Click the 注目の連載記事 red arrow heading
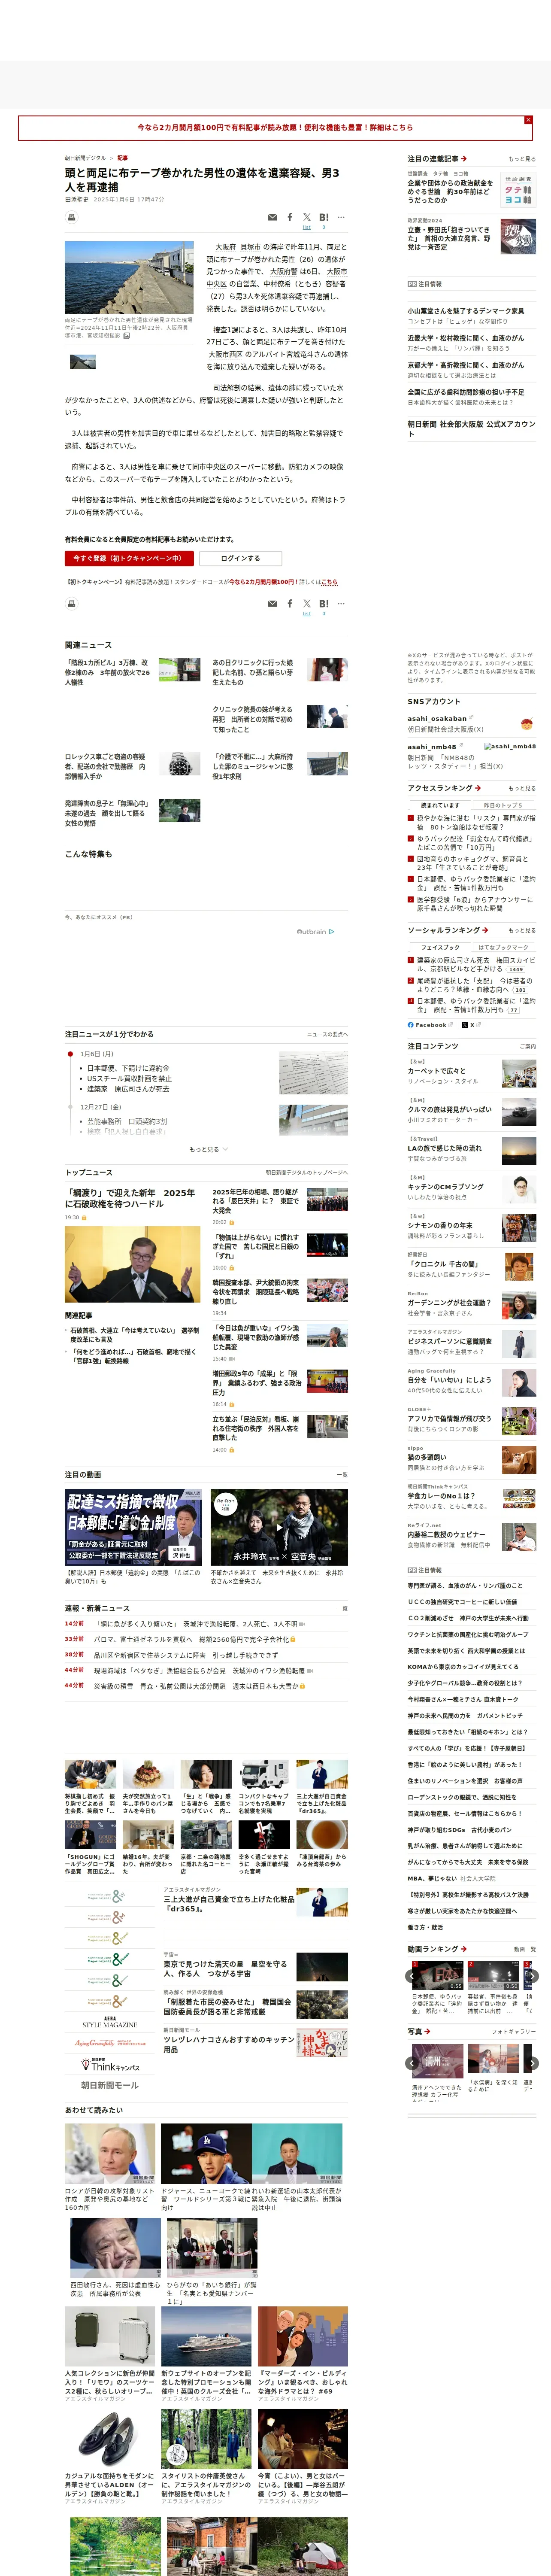 (x=437, y=159)
